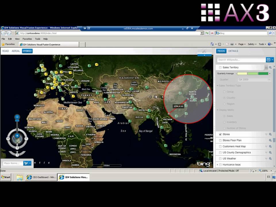Screen dimensions: 276x207
Task: Click the IE Stop loading X button
Action: [212, 33]
